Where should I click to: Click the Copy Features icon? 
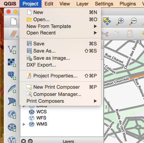pyautogui.click(x=117, y=34)
